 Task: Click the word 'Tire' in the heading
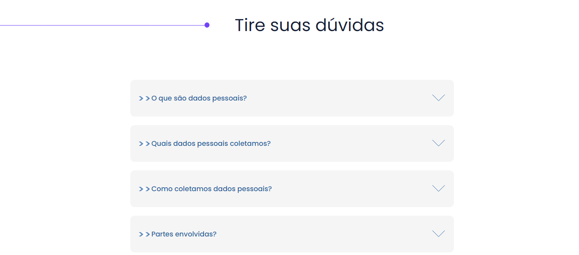click(x=250, y=25)
